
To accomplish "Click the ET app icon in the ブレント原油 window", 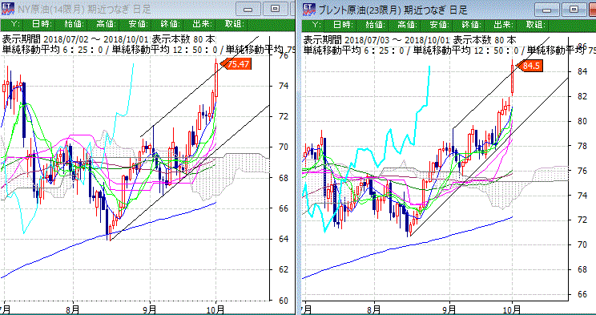I will [x=310, y=9].
